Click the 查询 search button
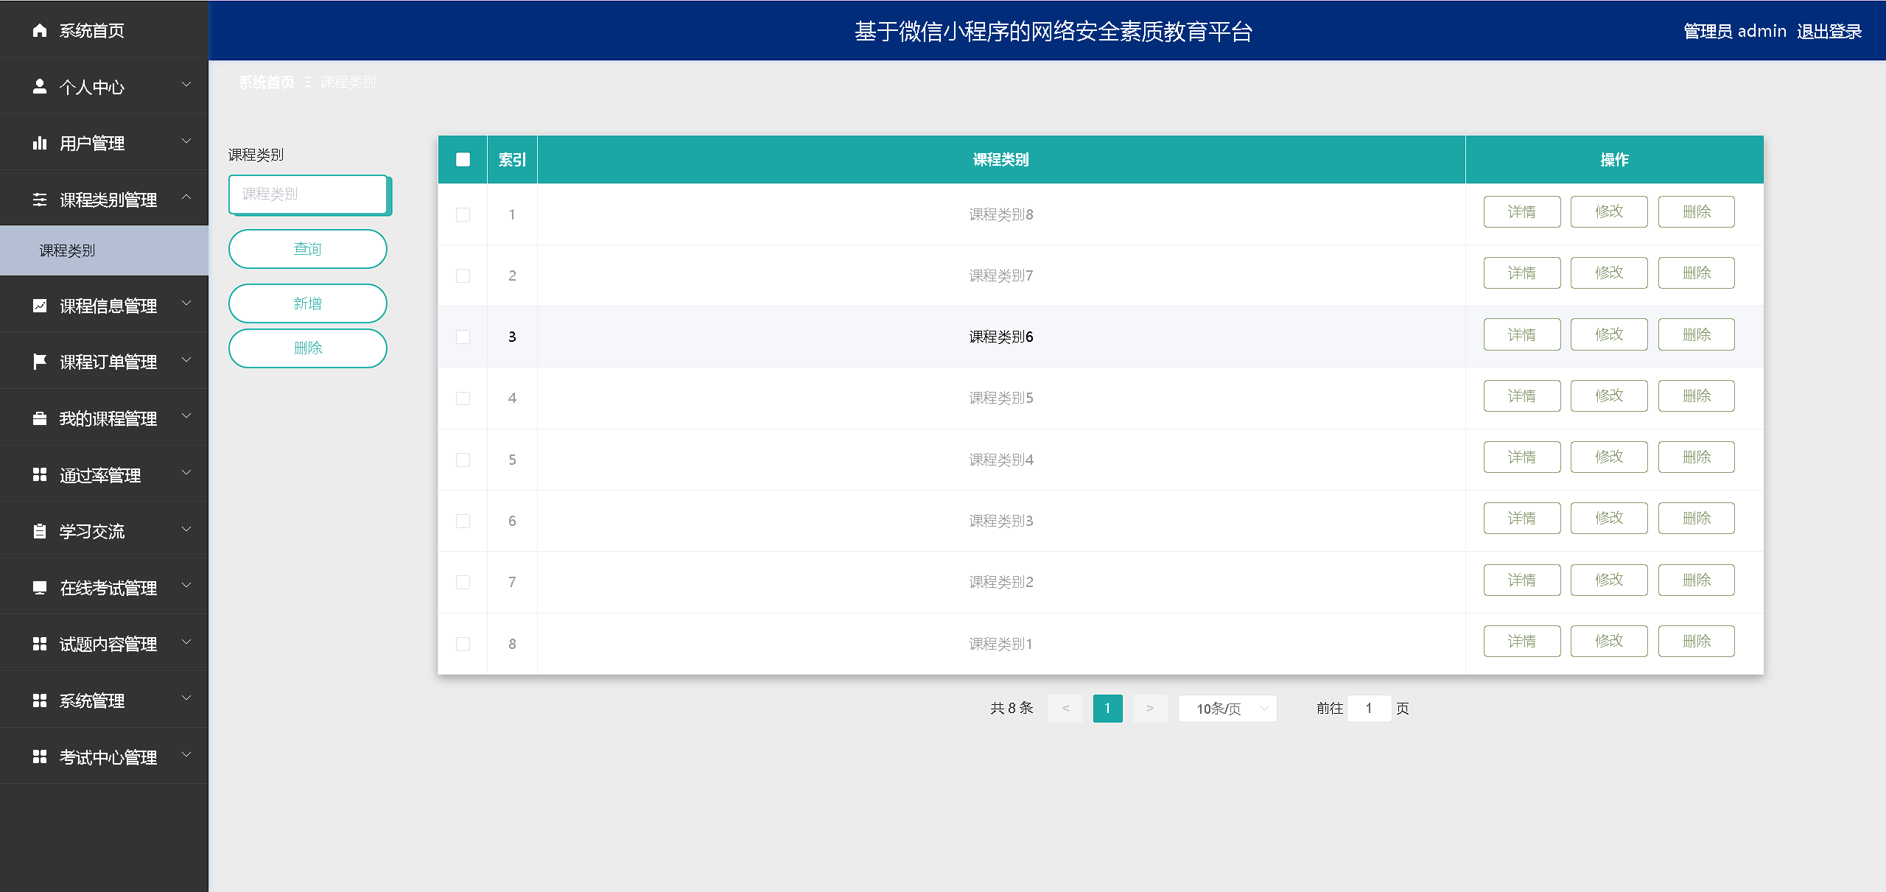 click(307, 249)
